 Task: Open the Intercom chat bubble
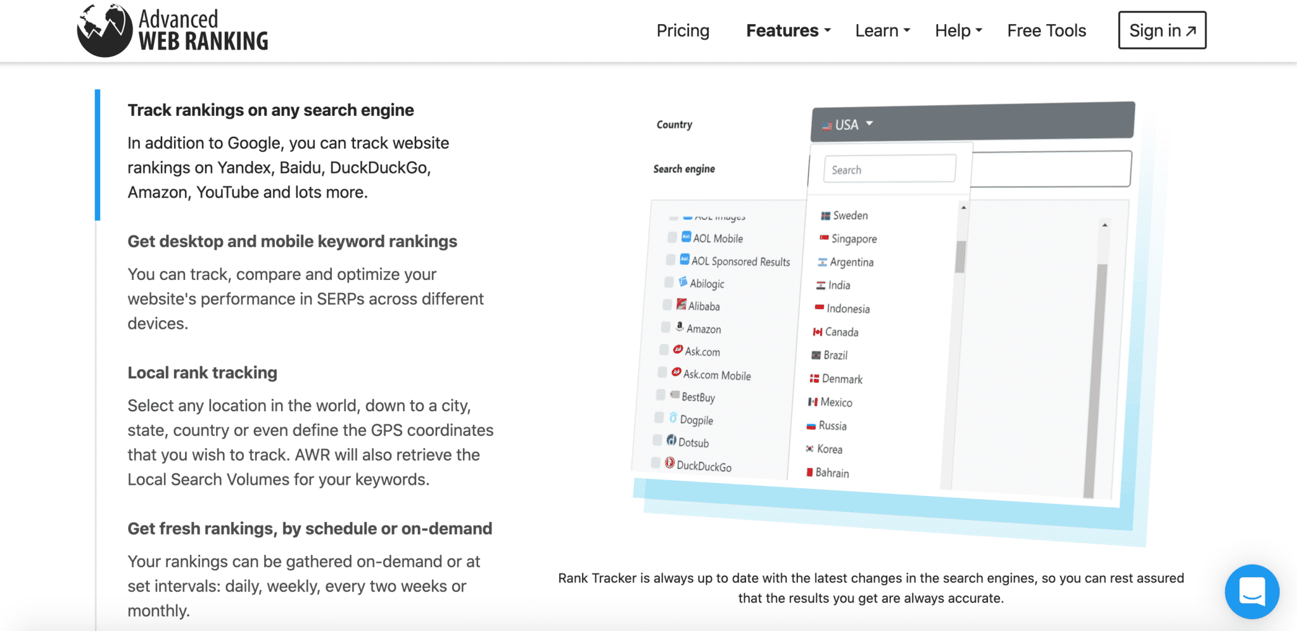coord(1252,592)
